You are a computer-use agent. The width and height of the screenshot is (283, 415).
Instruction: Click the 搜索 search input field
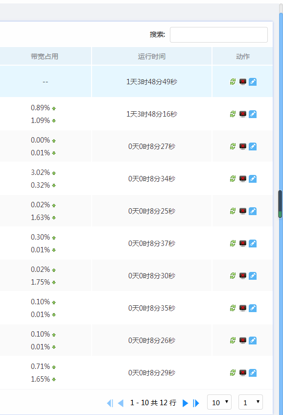tap(219, 35)
